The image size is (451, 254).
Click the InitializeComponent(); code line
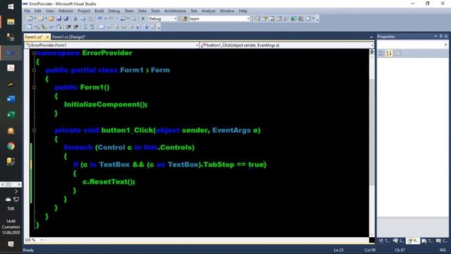point(106,104)
